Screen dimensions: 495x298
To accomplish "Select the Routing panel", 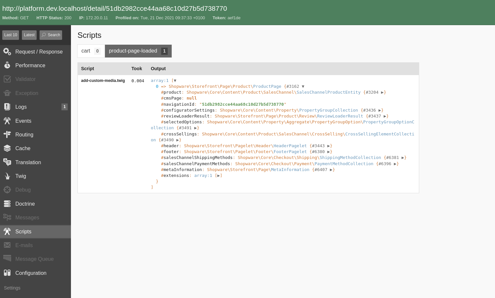I will click(x=24, y=134).
